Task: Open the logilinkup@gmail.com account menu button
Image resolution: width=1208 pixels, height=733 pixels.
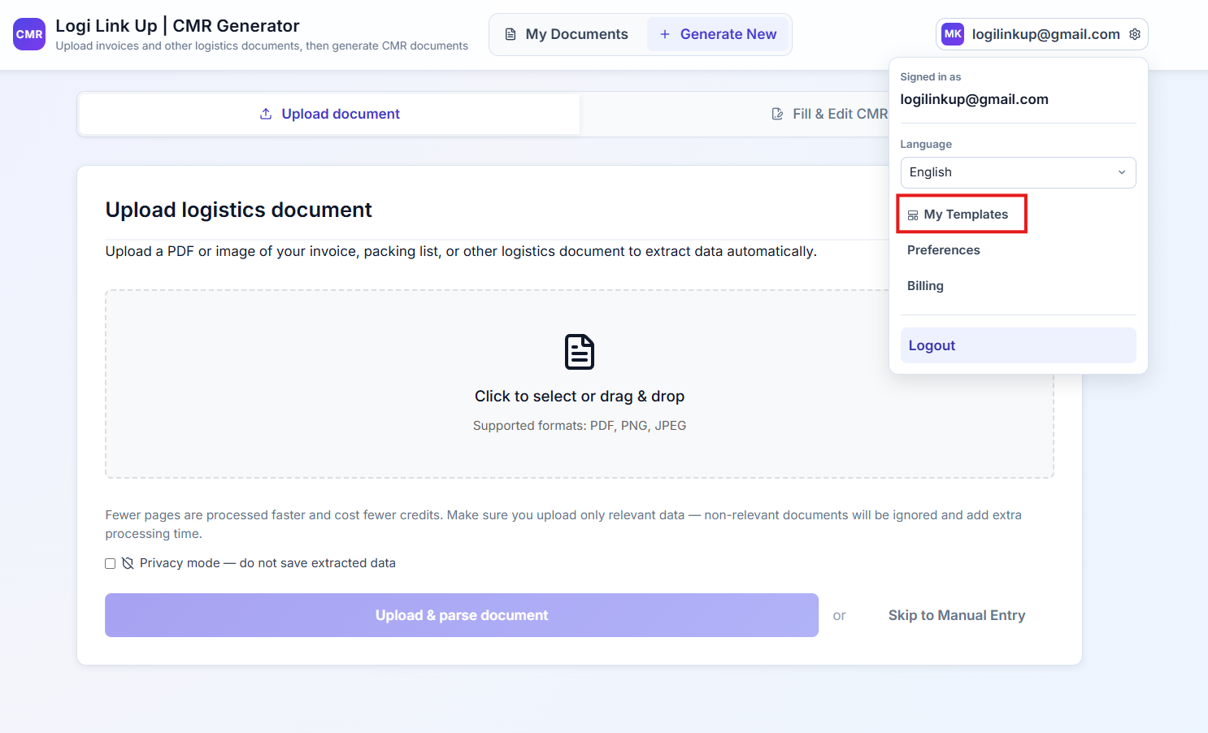Action: (x=1041, y=34)
